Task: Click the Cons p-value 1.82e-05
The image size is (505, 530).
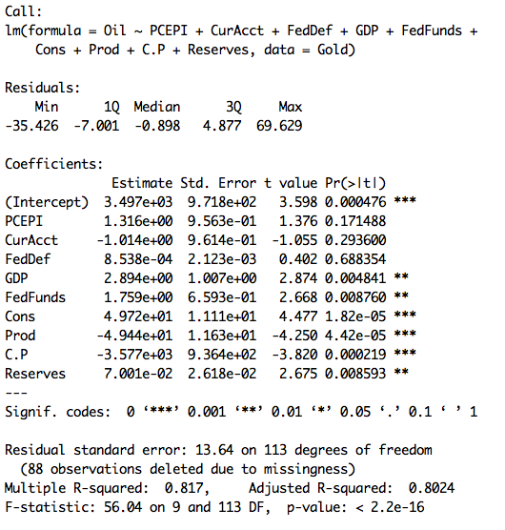Action: pos(355,316)
